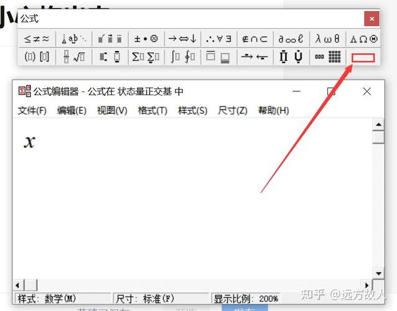Open the operator symbols palette (±•⊗)
The width and height of the screenshot is (397, 311).
point(146,39)
